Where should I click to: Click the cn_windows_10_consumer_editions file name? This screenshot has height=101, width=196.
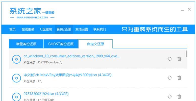point(72,56)
